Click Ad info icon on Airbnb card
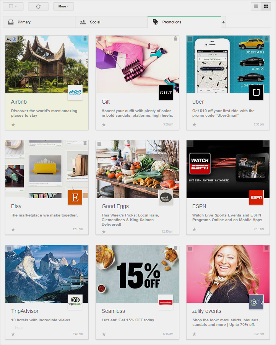Viewport: 276px width, 345px height. coord(15,39)
